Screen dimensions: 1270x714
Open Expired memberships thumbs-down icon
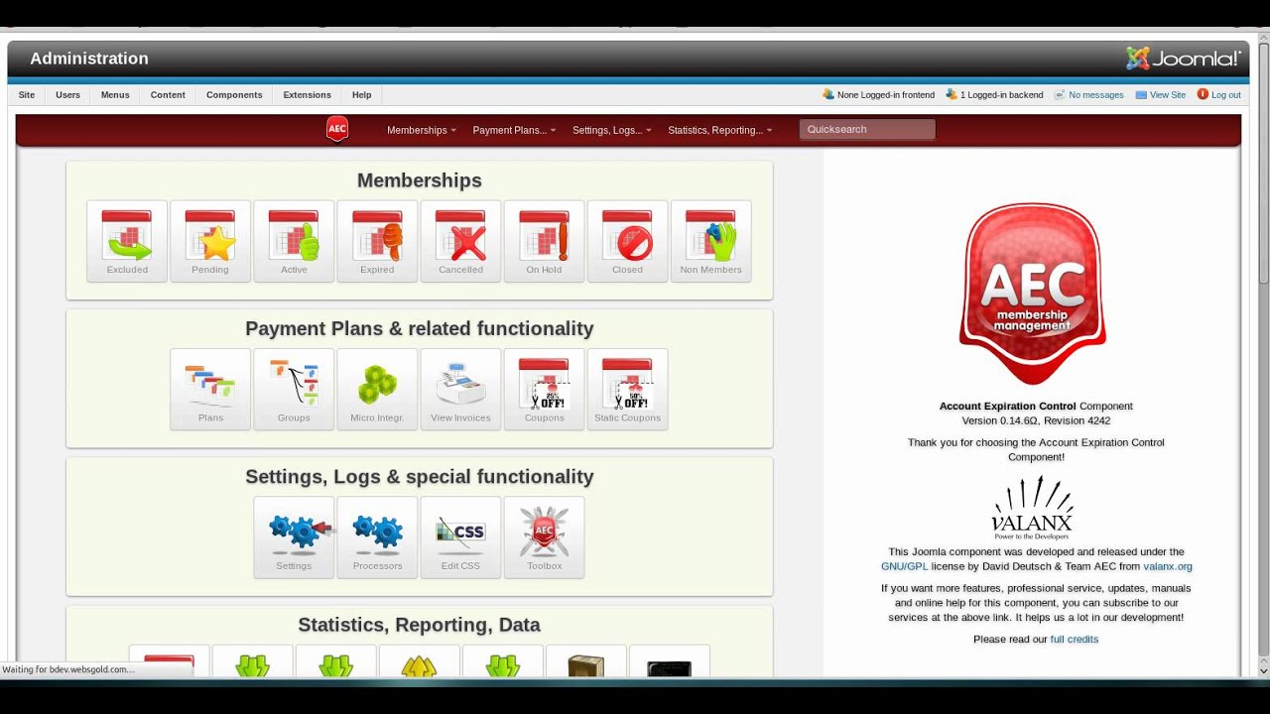coord(377,241)
